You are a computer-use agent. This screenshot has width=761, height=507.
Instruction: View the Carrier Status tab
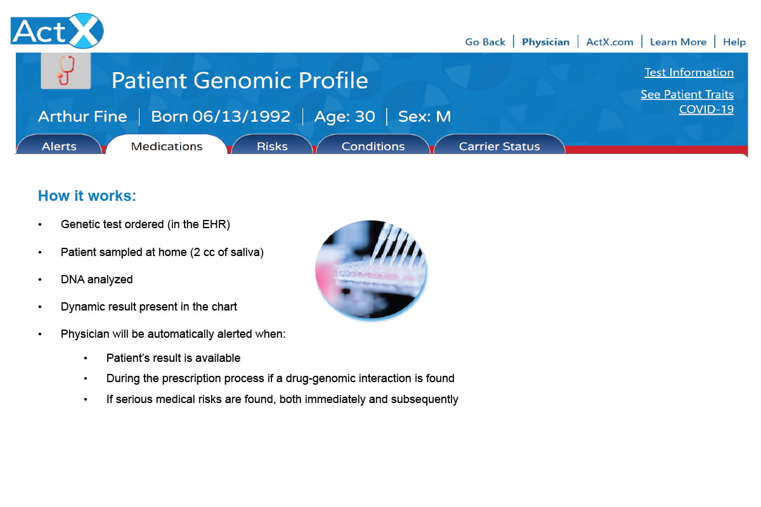click(x=499, y=146)
